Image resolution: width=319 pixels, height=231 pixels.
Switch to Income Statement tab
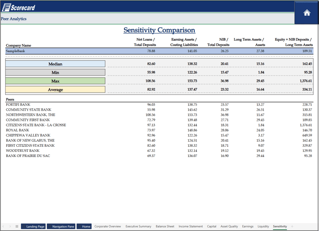click(x=191, y=226)
